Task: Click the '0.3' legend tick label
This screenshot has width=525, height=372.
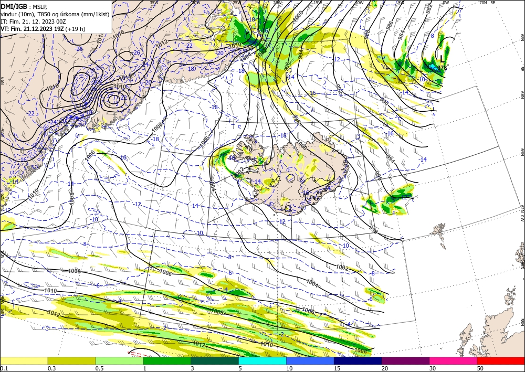Action: point(51,368)
